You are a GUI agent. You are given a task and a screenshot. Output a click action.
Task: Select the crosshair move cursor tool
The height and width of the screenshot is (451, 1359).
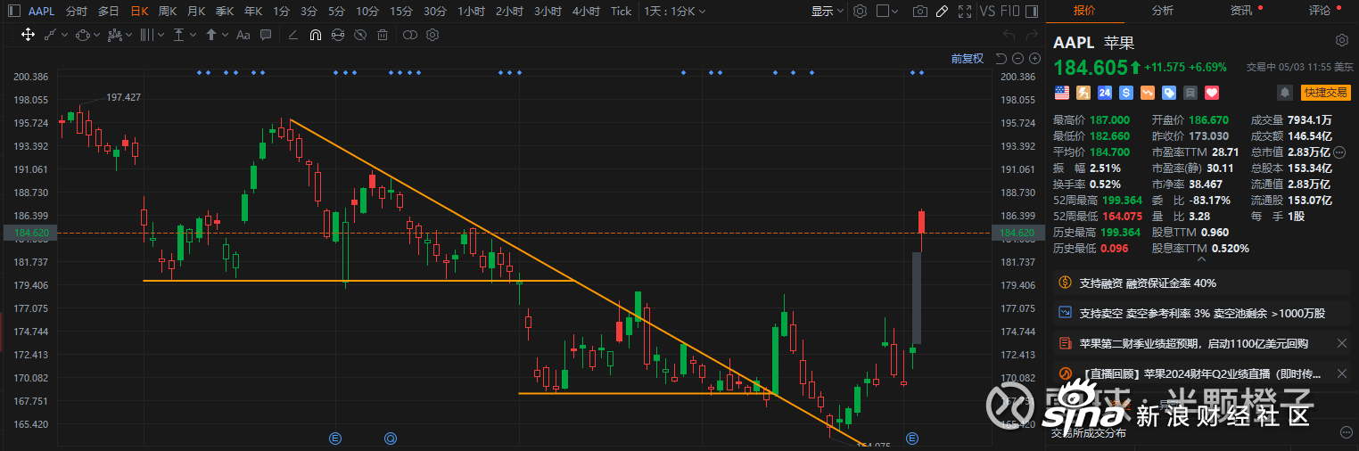click(28, 35)
